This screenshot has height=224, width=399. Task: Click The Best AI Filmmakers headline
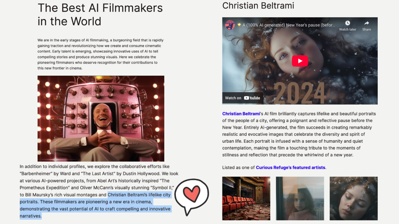100,14
